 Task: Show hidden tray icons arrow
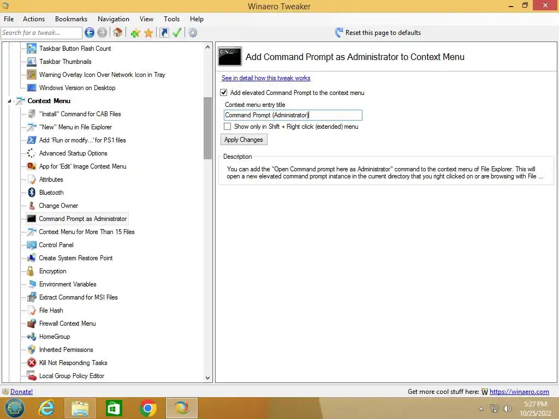481,409
